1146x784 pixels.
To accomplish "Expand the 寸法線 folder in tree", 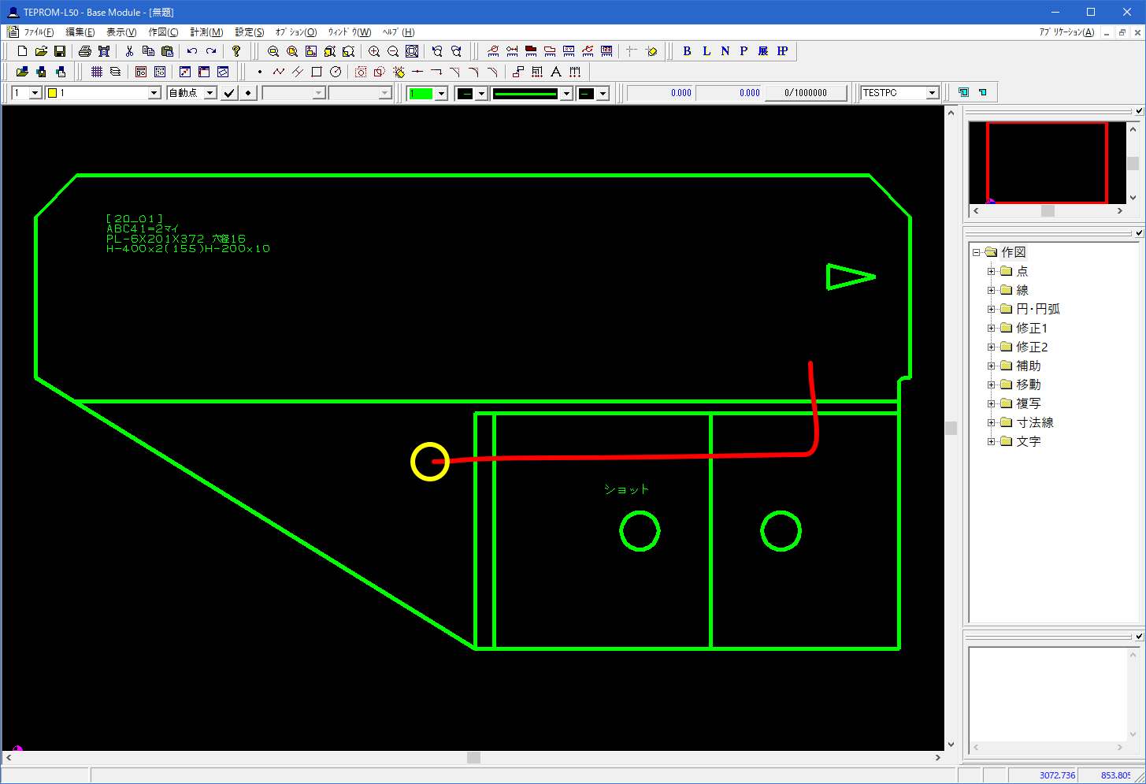I will click(992, 422).
